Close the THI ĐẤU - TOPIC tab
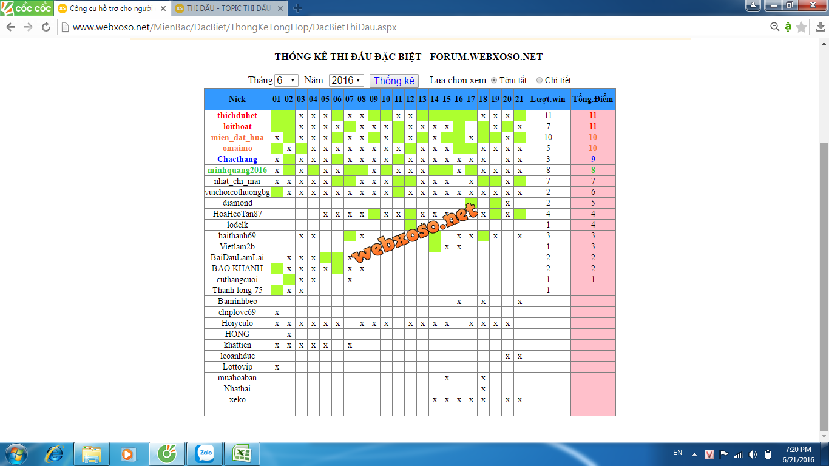The height and width of the screenshot is (466, 829). [281, 8]
